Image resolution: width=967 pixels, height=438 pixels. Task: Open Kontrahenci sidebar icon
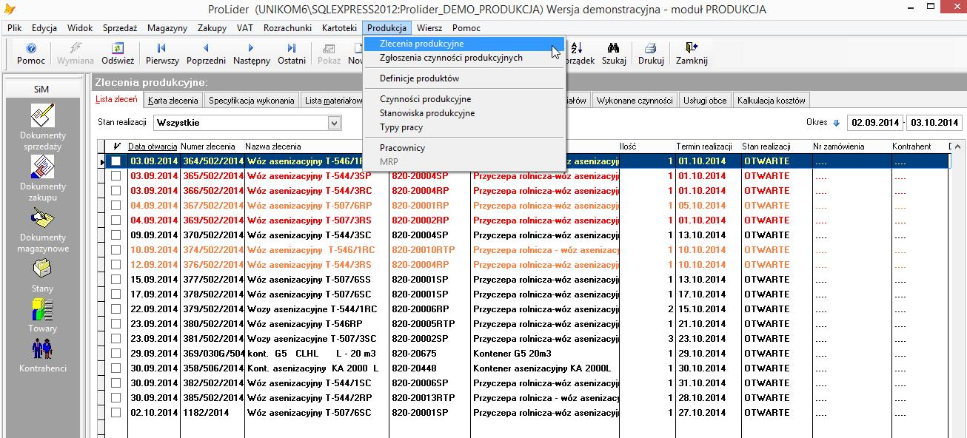[x=42, y=349]
